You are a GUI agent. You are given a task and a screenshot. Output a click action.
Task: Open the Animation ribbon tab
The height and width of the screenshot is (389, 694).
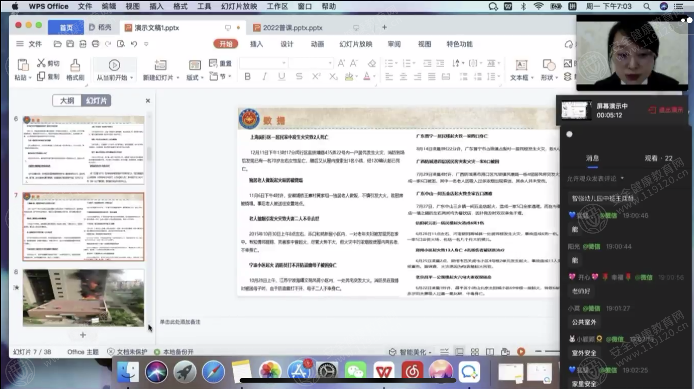point(317,44)
